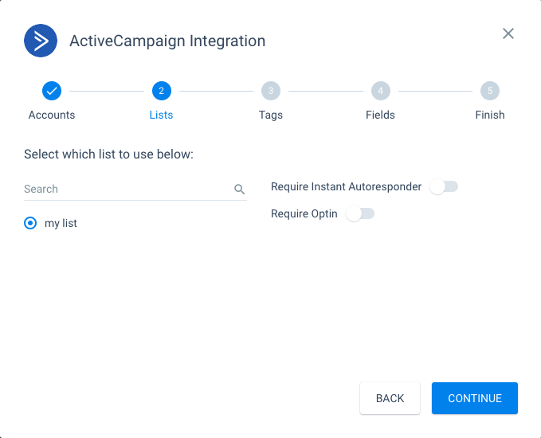Select the my list radio button

(x=30, y=223)
